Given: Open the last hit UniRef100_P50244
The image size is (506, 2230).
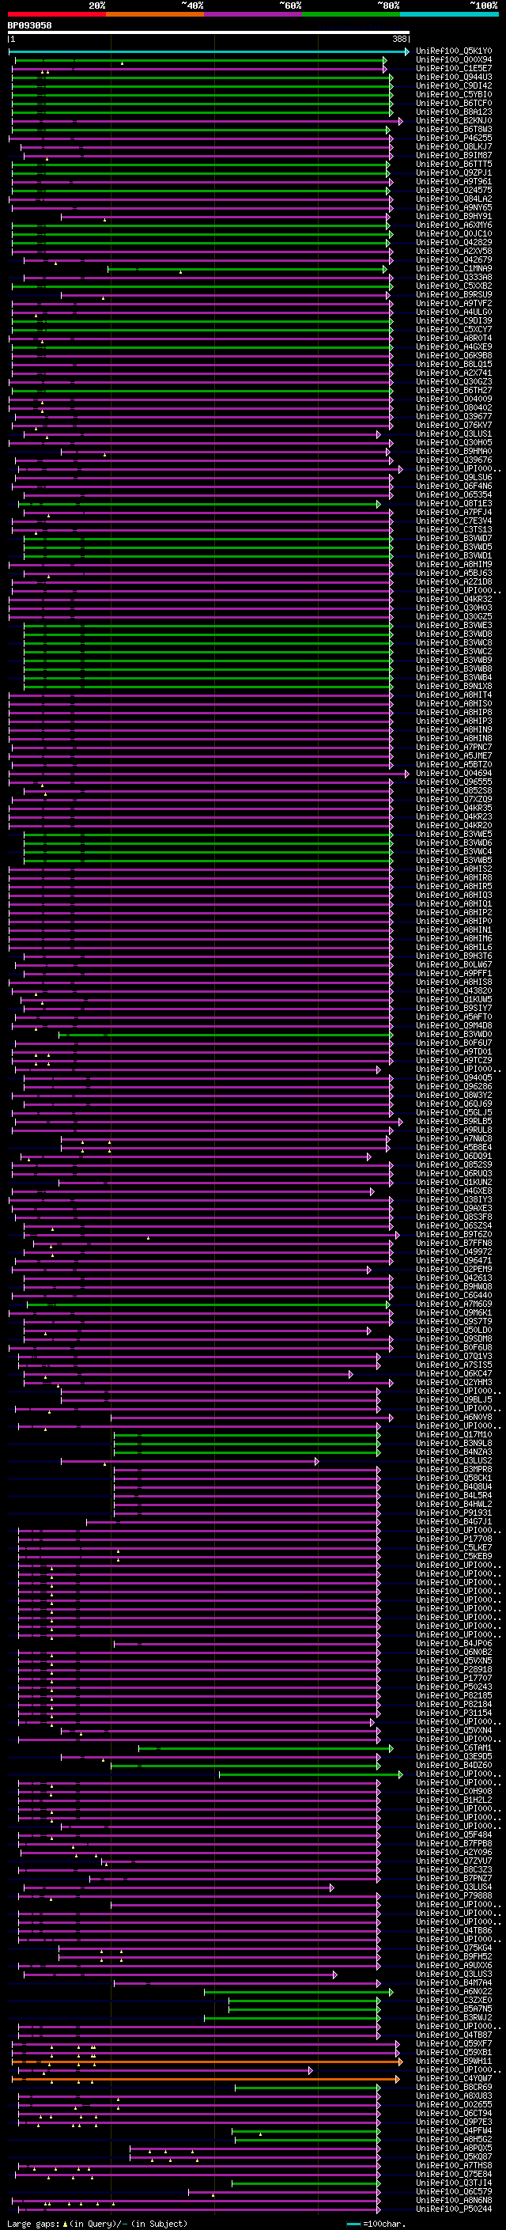Looking at the screenshot, I should tap(454, 2209).
